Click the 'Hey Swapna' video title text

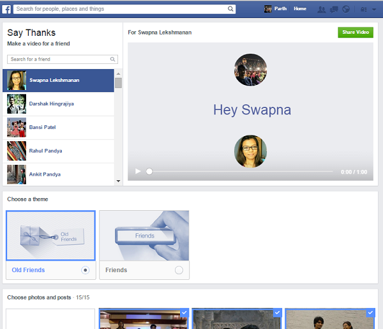[252, 110]
